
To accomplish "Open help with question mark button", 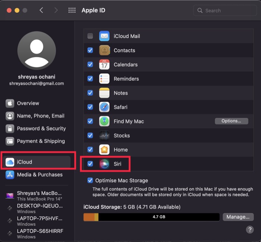I will pyautogui.click(x=250, y=230).
